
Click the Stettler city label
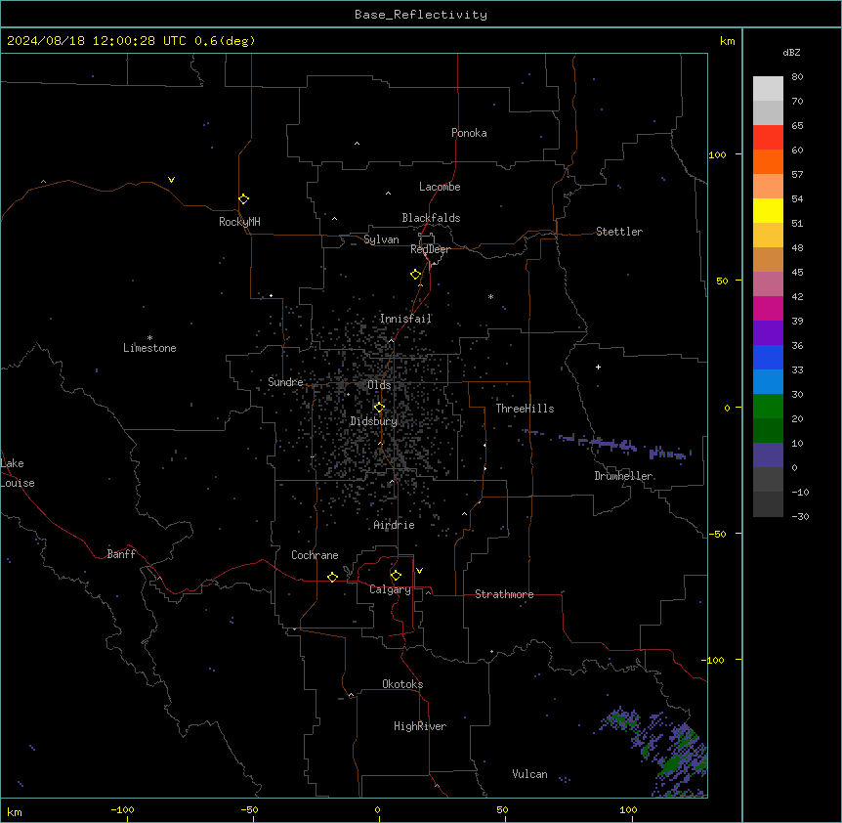point(619,232)
